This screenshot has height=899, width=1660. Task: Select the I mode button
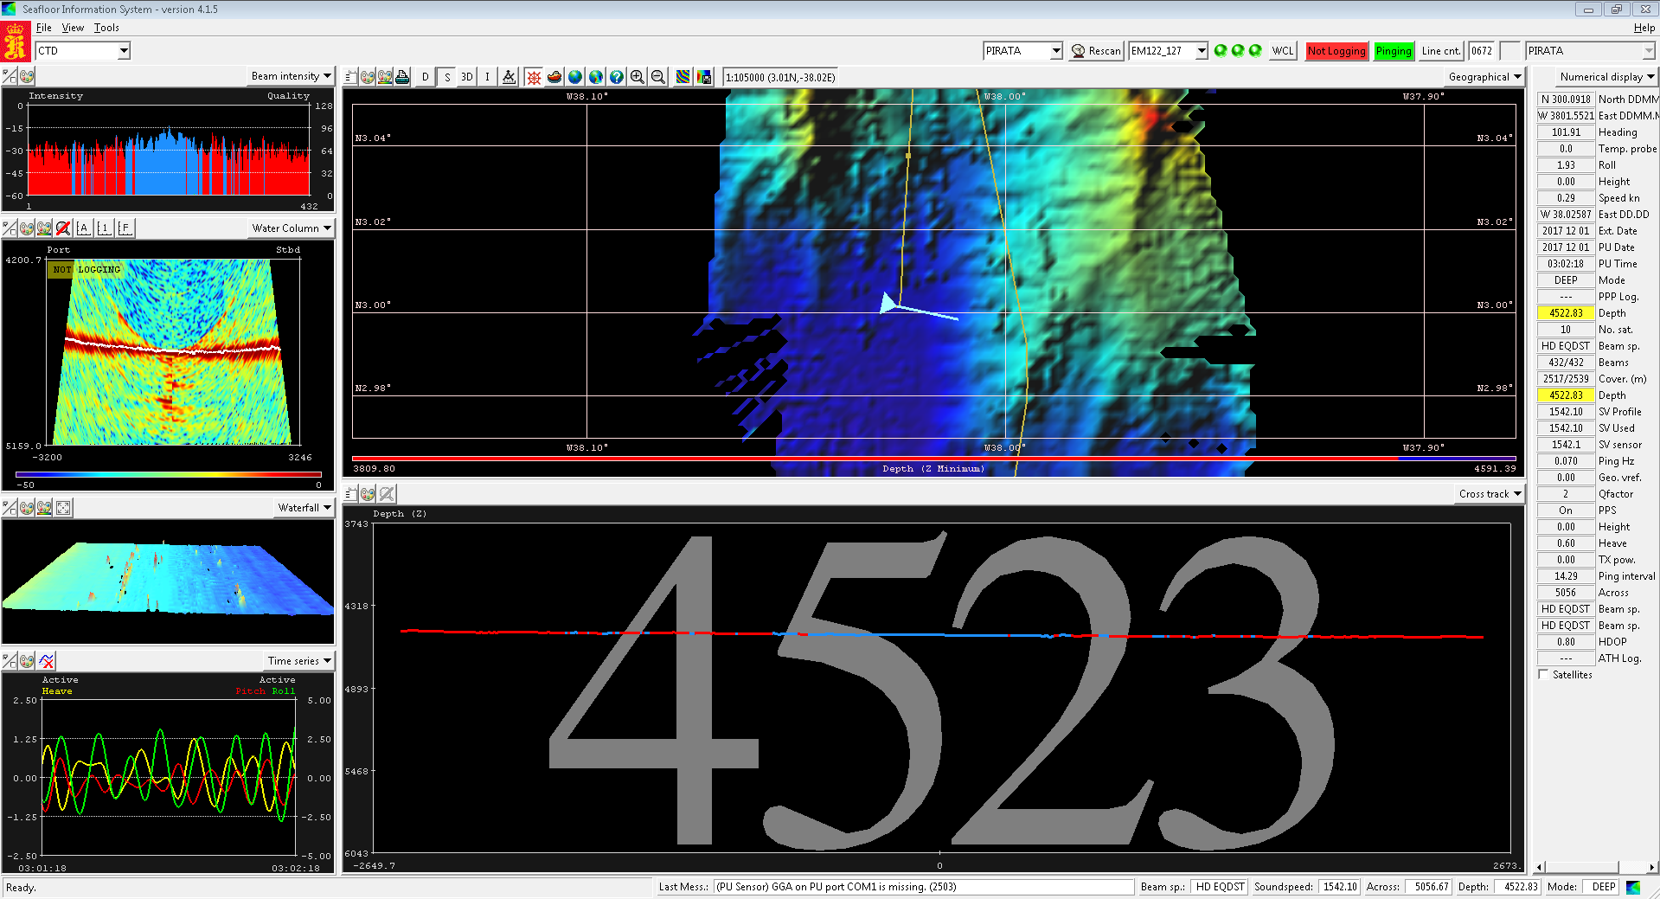pos(487,77)
